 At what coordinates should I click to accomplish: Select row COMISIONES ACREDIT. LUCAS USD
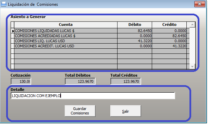coord(100,46)
